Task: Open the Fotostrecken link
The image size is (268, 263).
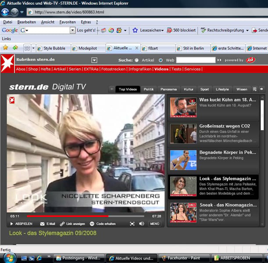Action: [x=113, y=69]
